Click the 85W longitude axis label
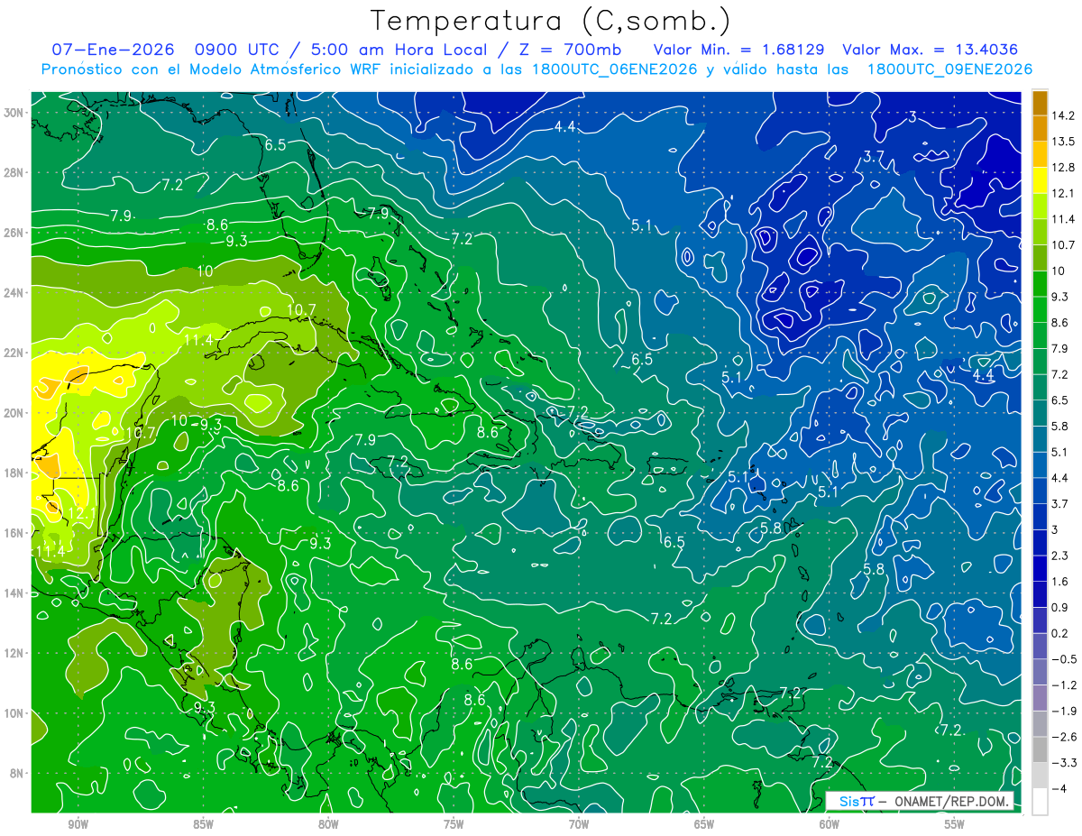The image size is (1082, 836). click(203, 823)
